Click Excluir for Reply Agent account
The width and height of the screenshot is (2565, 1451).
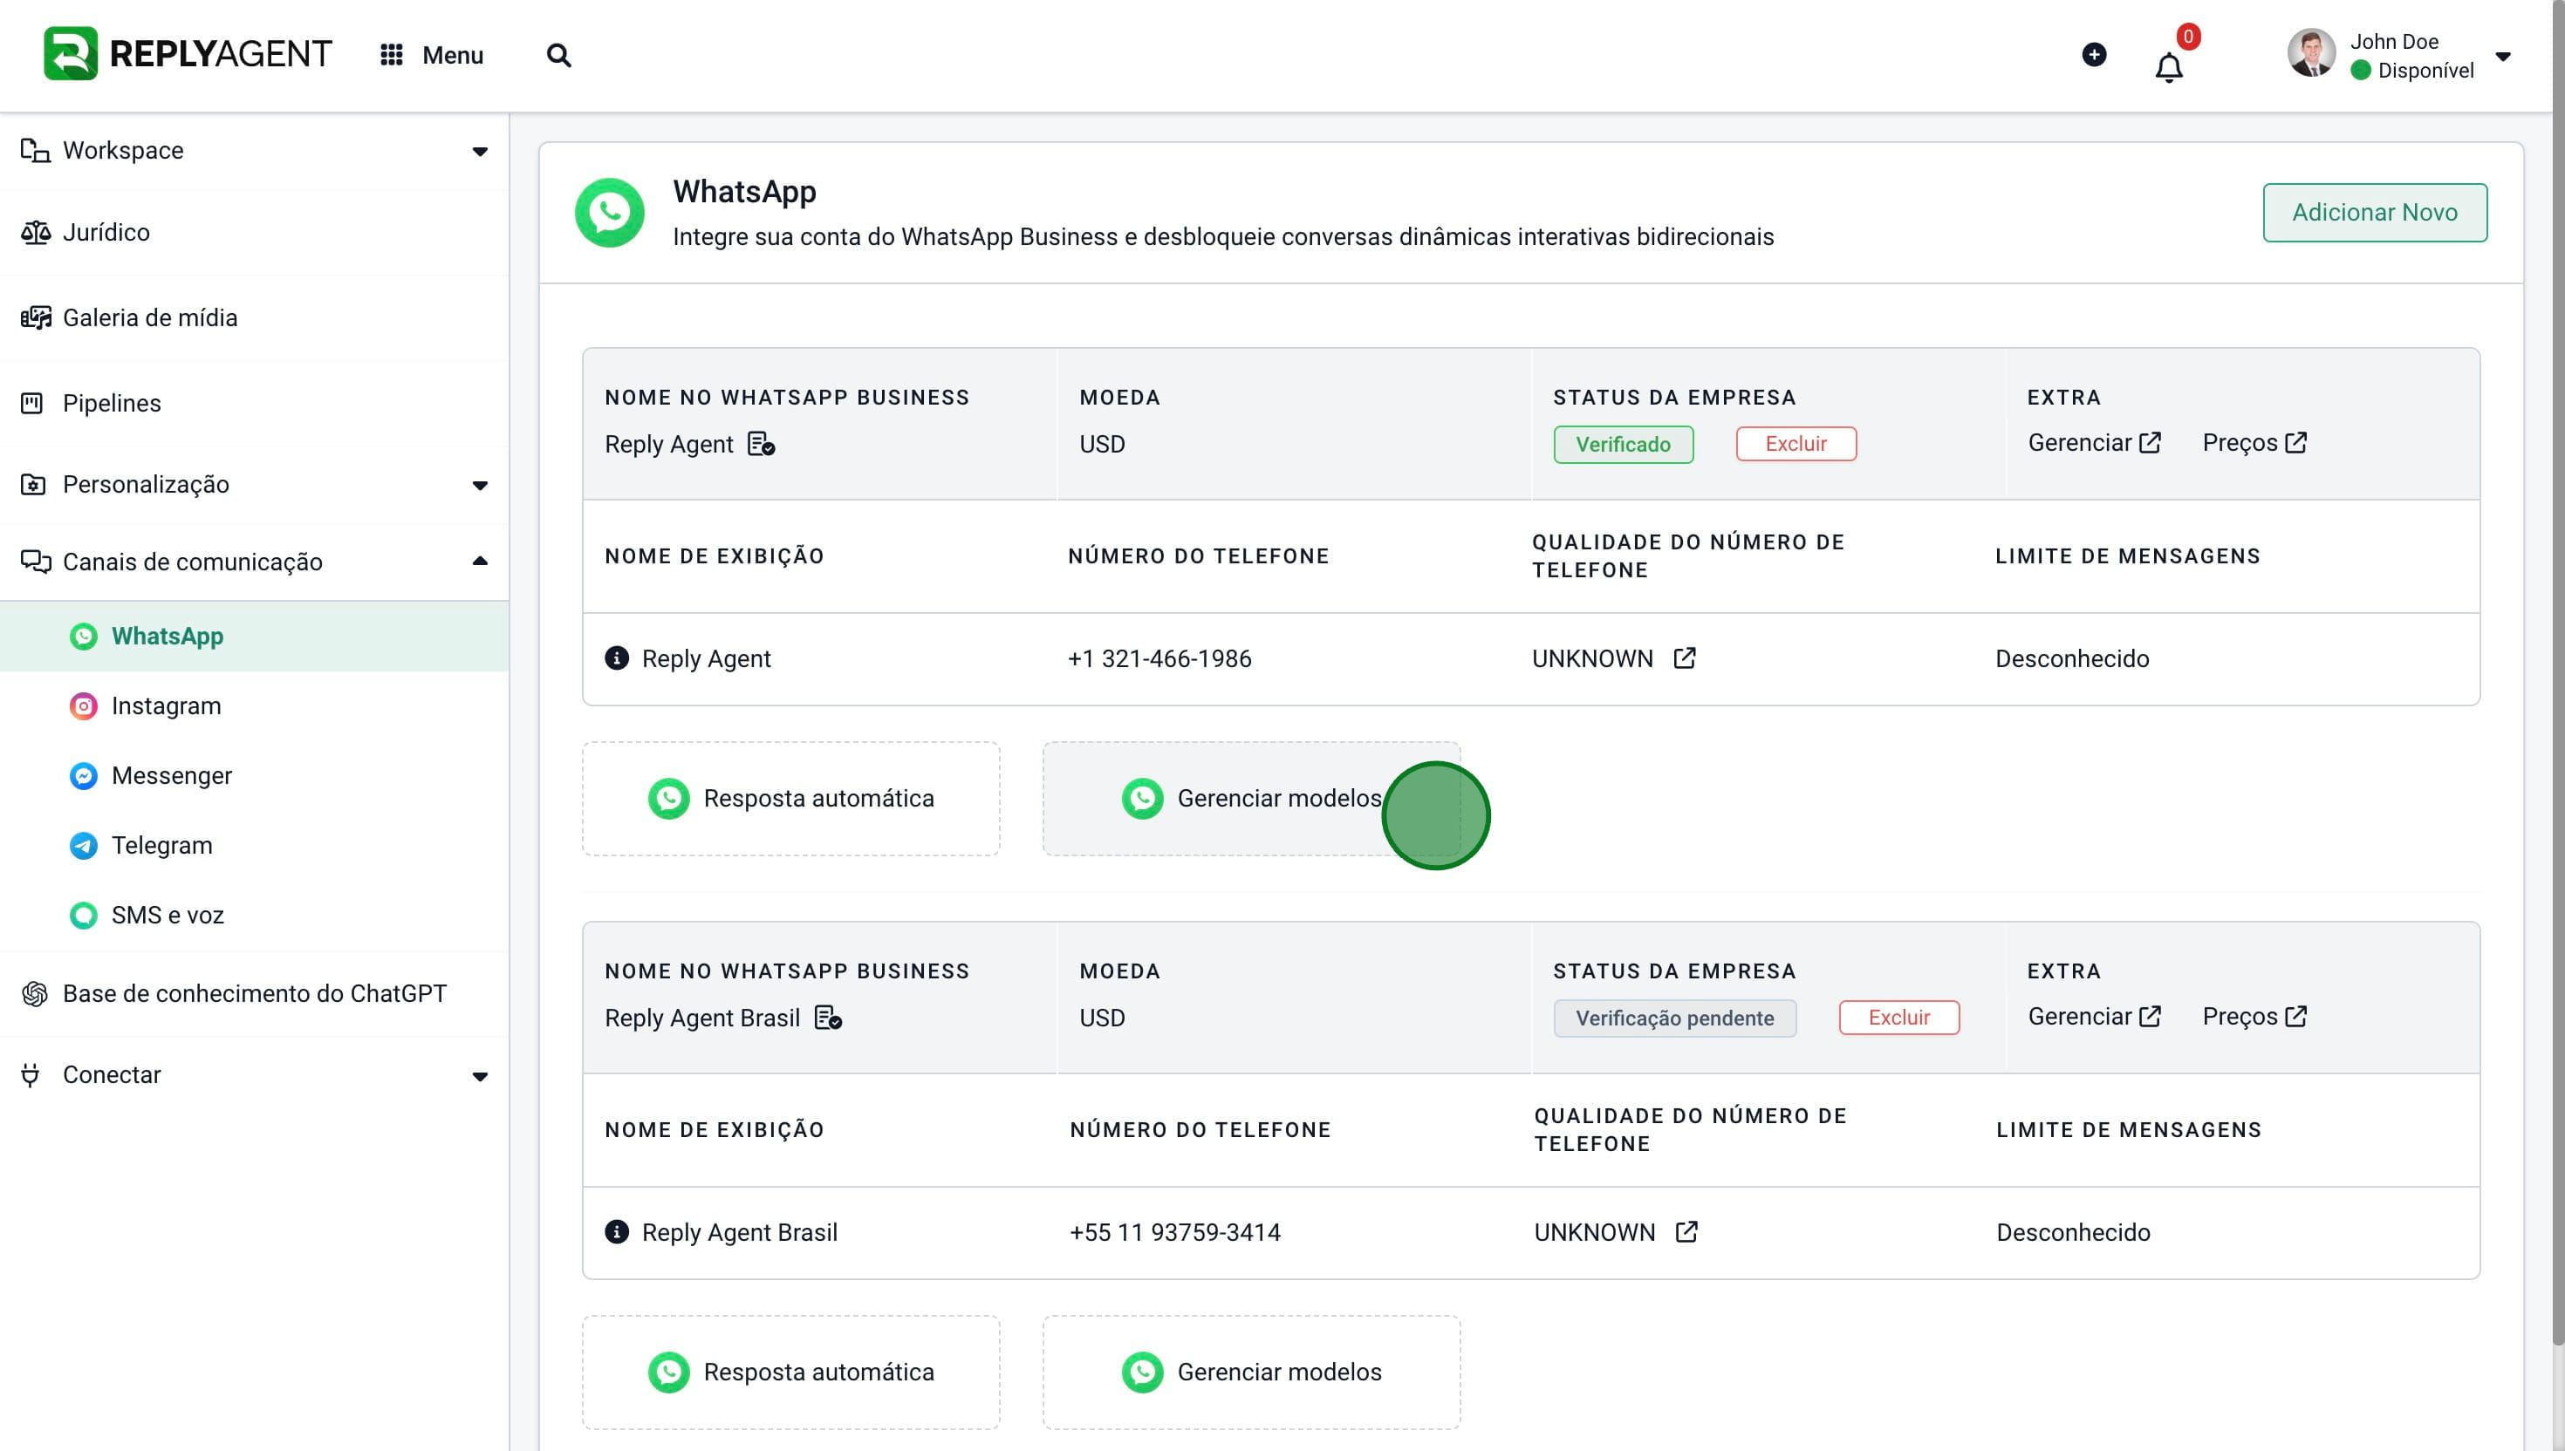pos(1796,444)
